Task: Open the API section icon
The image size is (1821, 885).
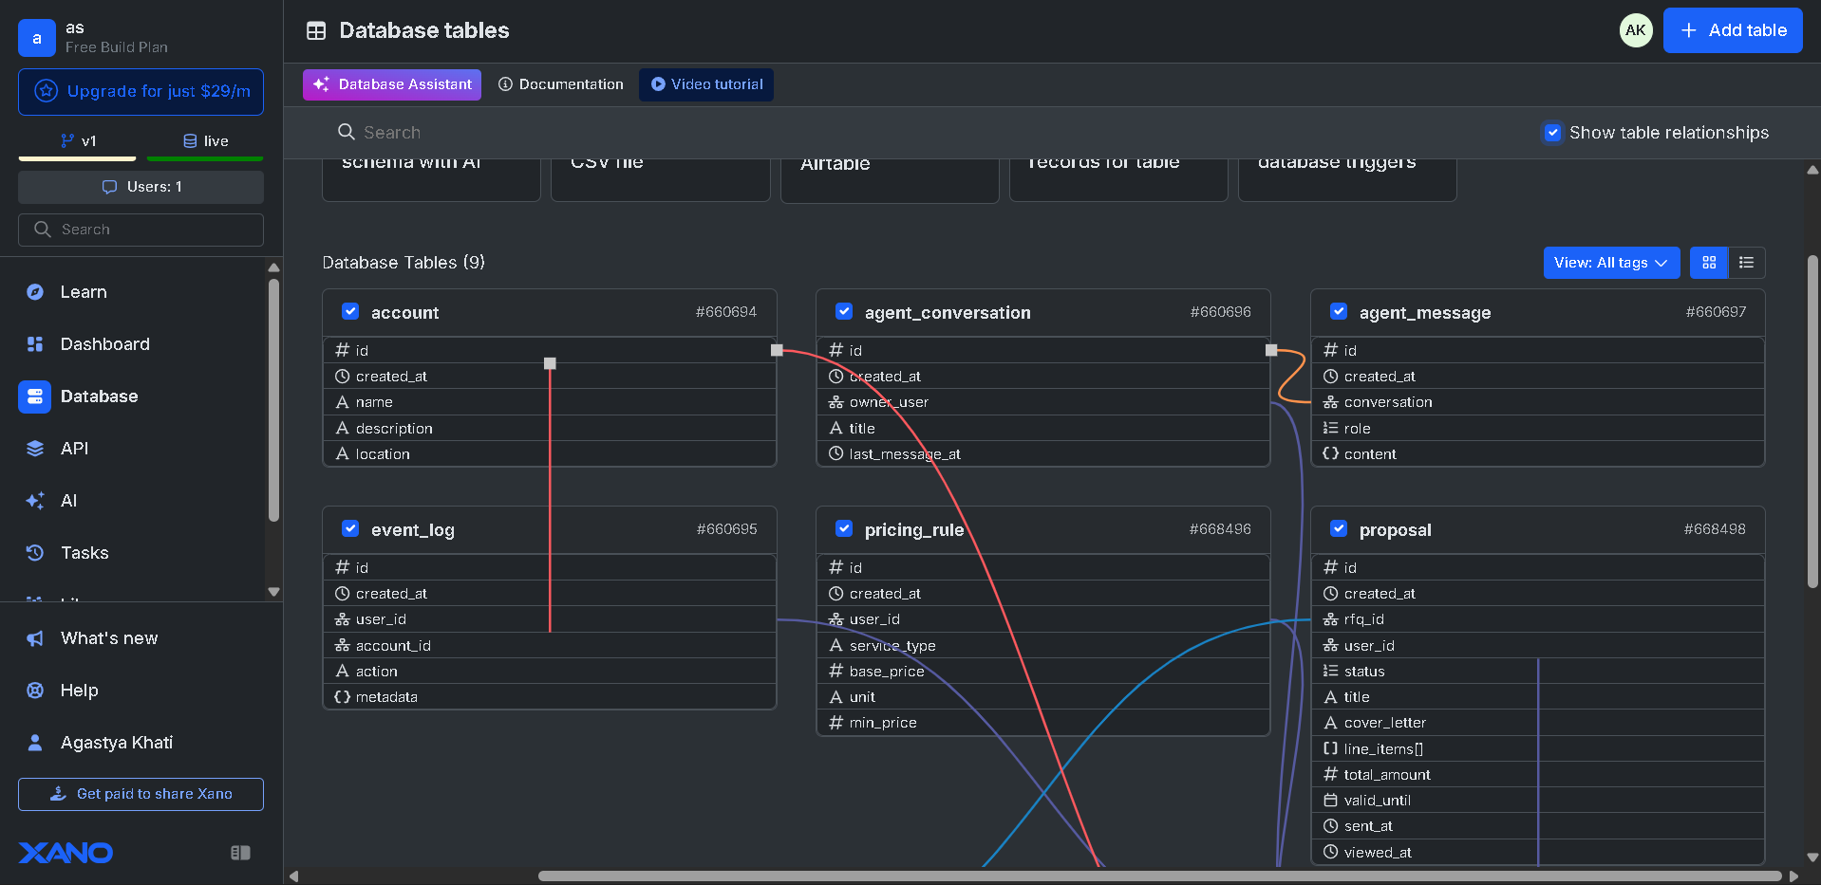Action: point(35,449)
